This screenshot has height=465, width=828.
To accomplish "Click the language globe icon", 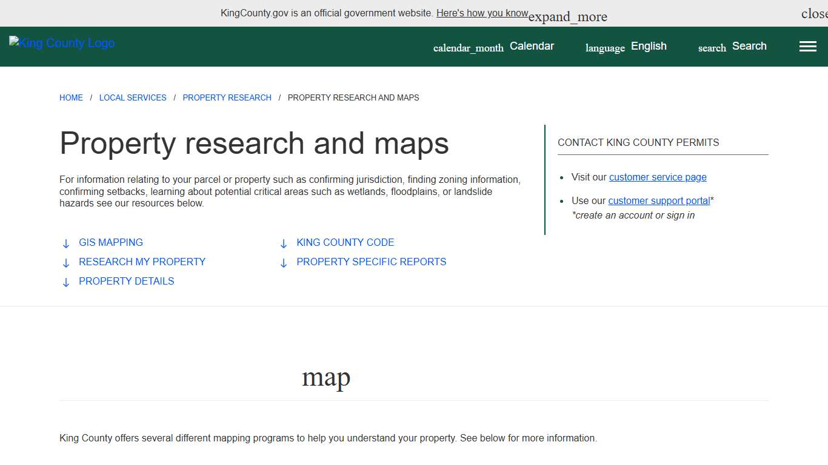I will coord(604,47).
